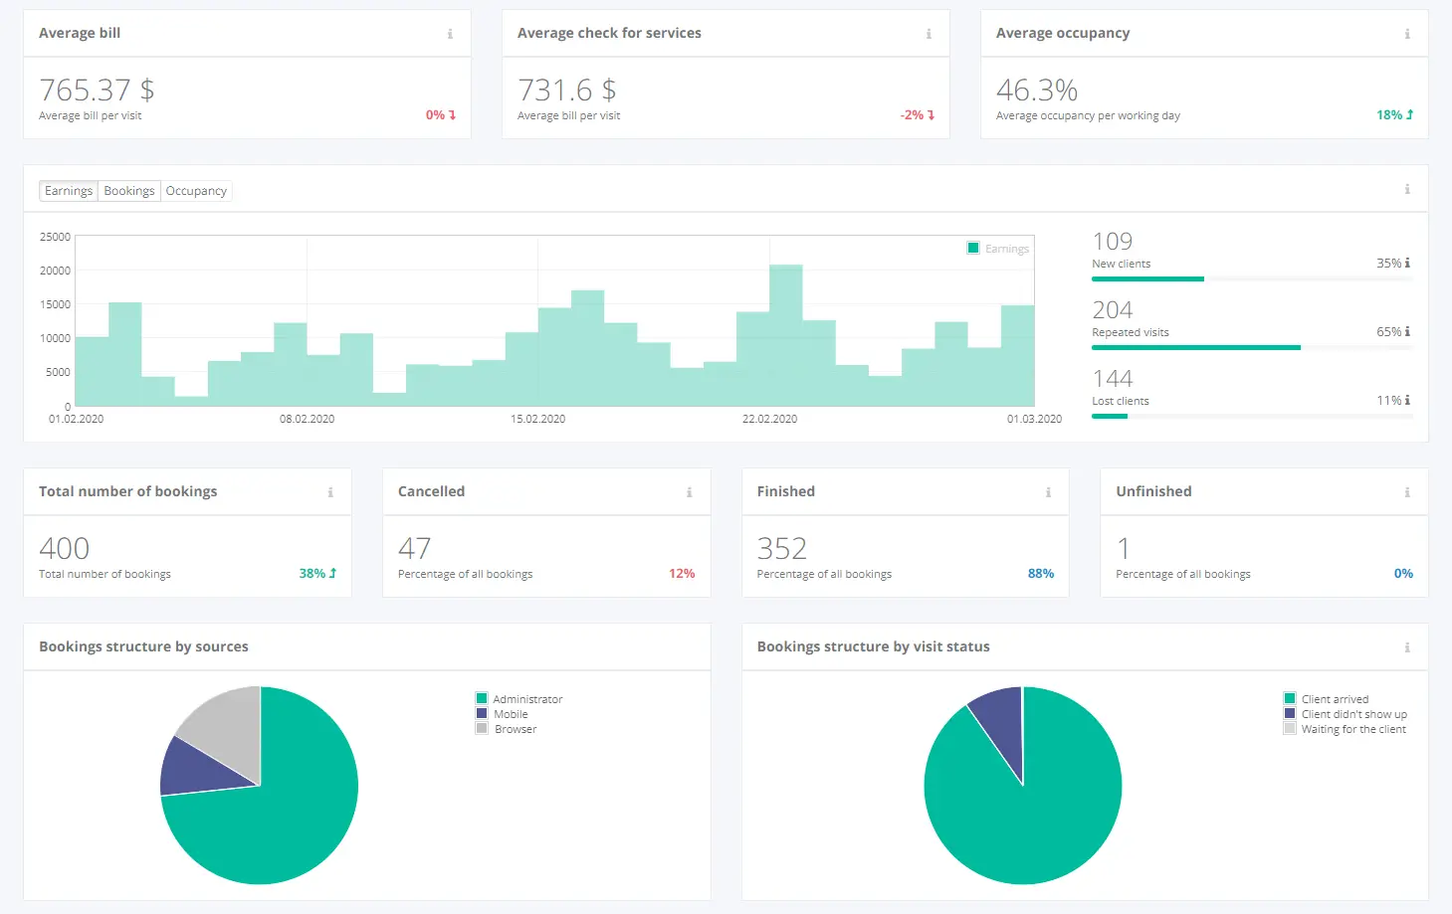1452x914 pixels.
Task: Toggle Administrator legend item in sources chart
Action: point(519,699)
